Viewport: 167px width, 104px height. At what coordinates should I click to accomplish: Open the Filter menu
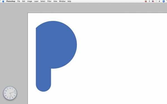pos(49,1)
